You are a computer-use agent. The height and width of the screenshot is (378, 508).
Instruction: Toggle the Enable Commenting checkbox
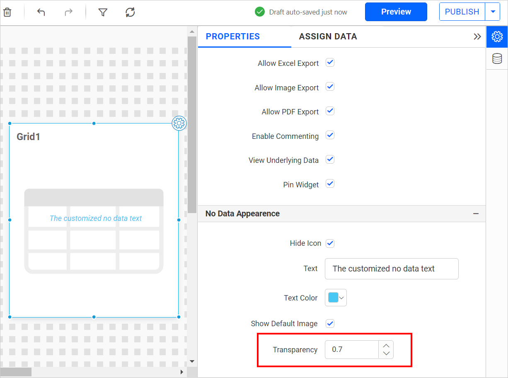(x=330, y=136)
